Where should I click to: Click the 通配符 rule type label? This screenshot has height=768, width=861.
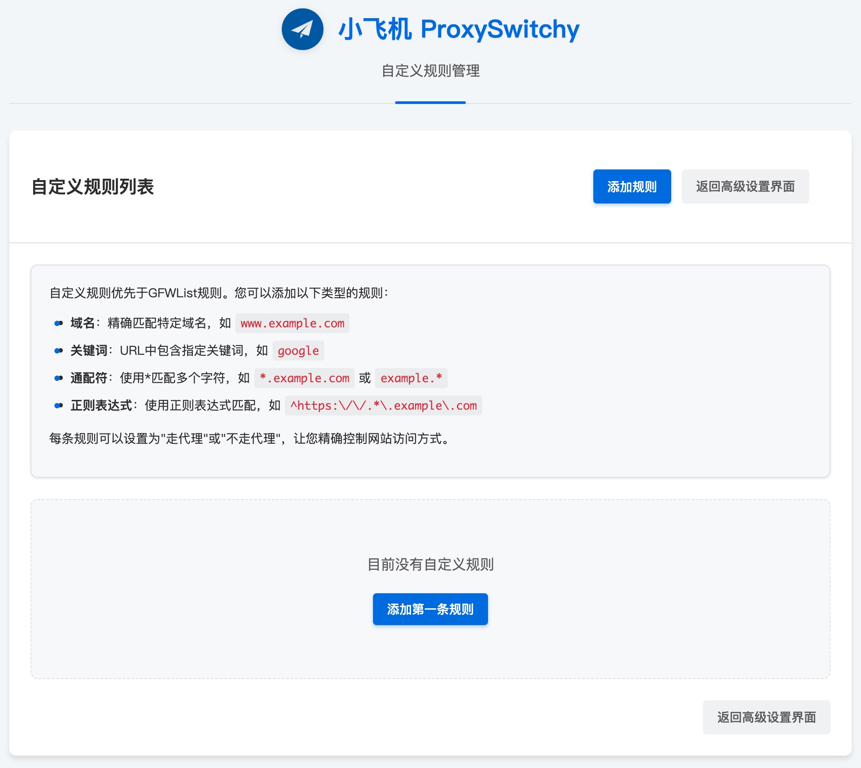pyautogui.click(x=89, y=378)
